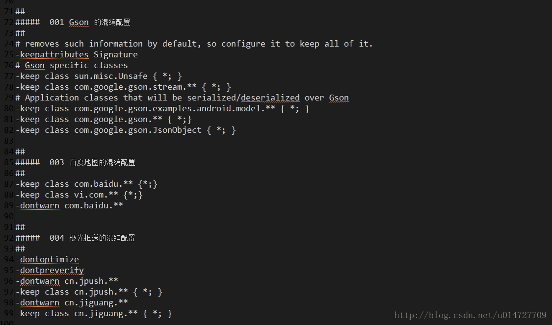The height and width of the screenshot is (325, 552).
Task: Click 'sun.misc.Unsafe' in keep rule
Action: [x=111, y=76]
